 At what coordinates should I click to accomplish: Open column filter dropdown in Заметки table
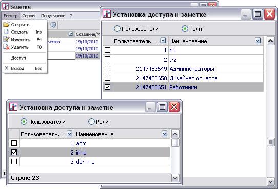point(71,34)
